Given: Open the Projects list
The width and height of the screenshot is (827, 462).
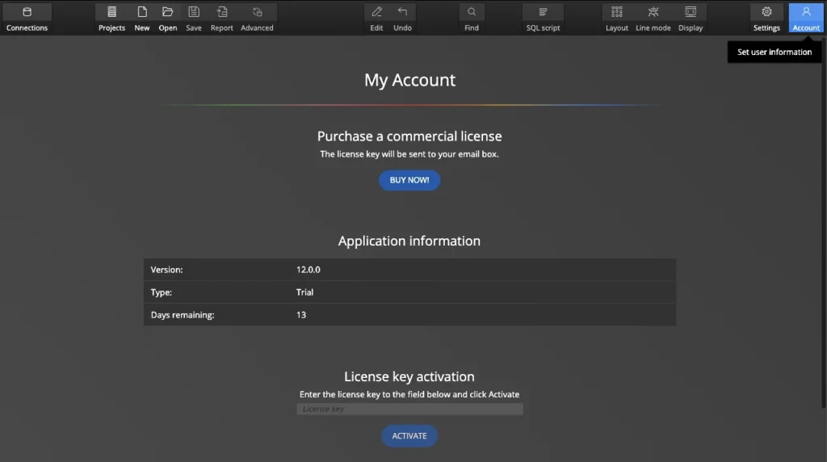Looking at the screenshot, I should click(111, 17).
